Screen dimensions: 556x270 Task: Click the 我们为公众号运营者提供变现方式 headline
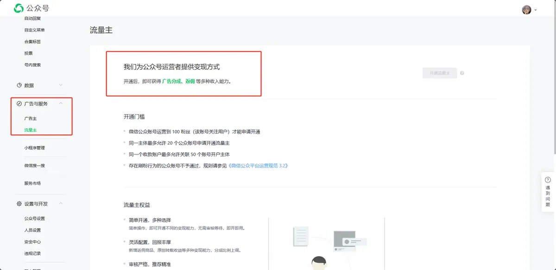171,67
